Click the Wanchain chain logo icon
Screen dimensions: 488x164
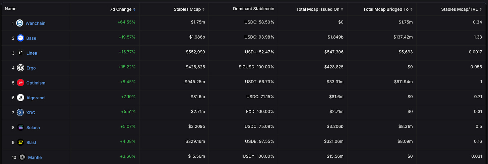(x=20, y=23)
